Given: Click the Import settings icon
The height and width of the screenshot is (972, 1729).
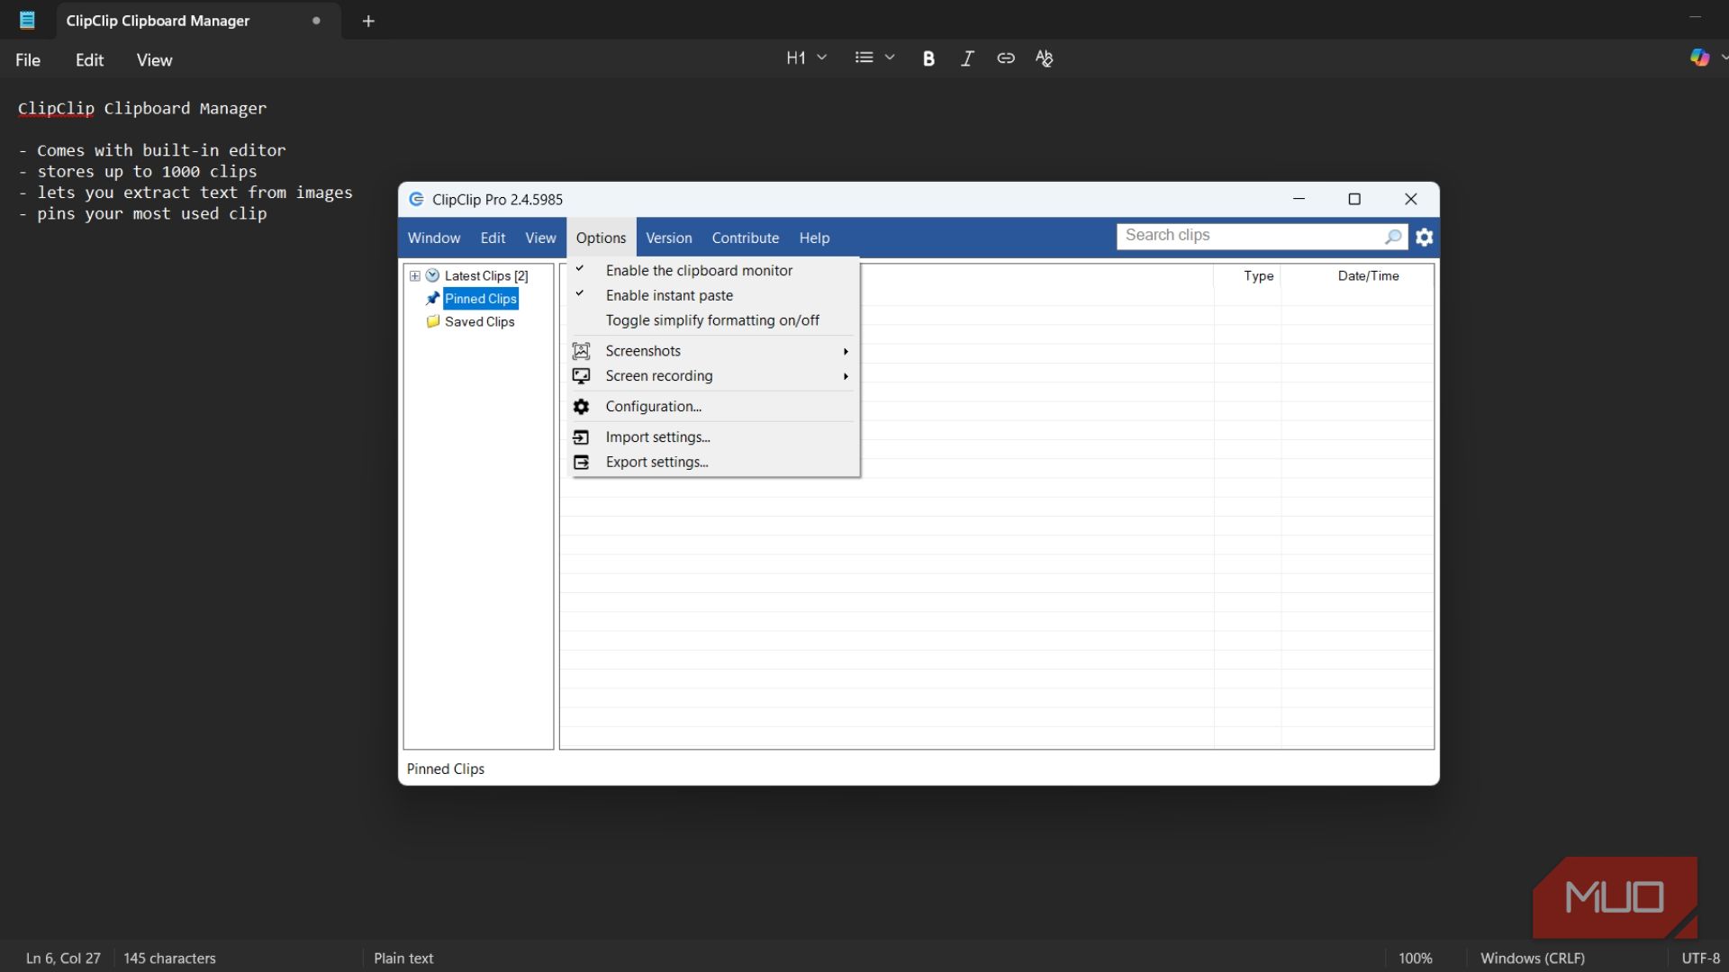Looking at the screenshot, I should [x=582, y=437].
